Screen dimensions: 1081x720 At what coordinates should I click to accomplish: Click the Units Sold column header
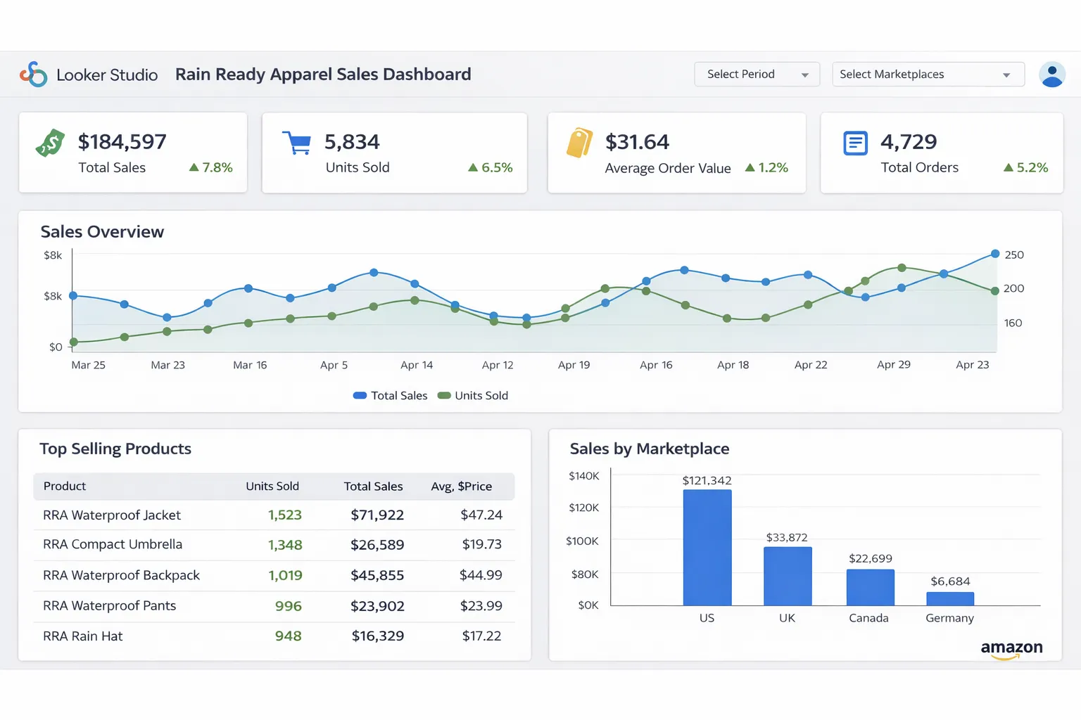[x=272, y=486]
